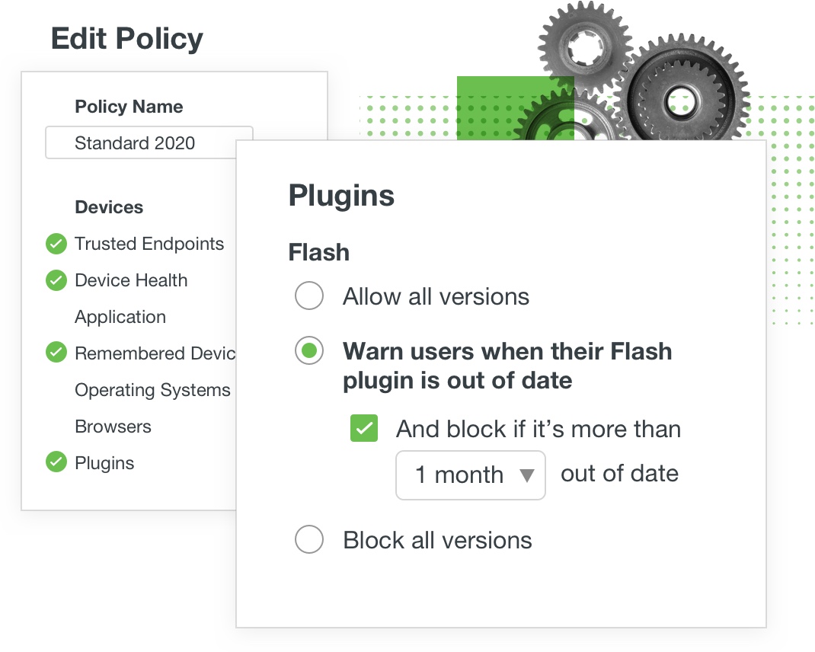This screenshot has width=815, height=652.
Task: Select the Allow all versions radio button
Action: click(309, 296)
